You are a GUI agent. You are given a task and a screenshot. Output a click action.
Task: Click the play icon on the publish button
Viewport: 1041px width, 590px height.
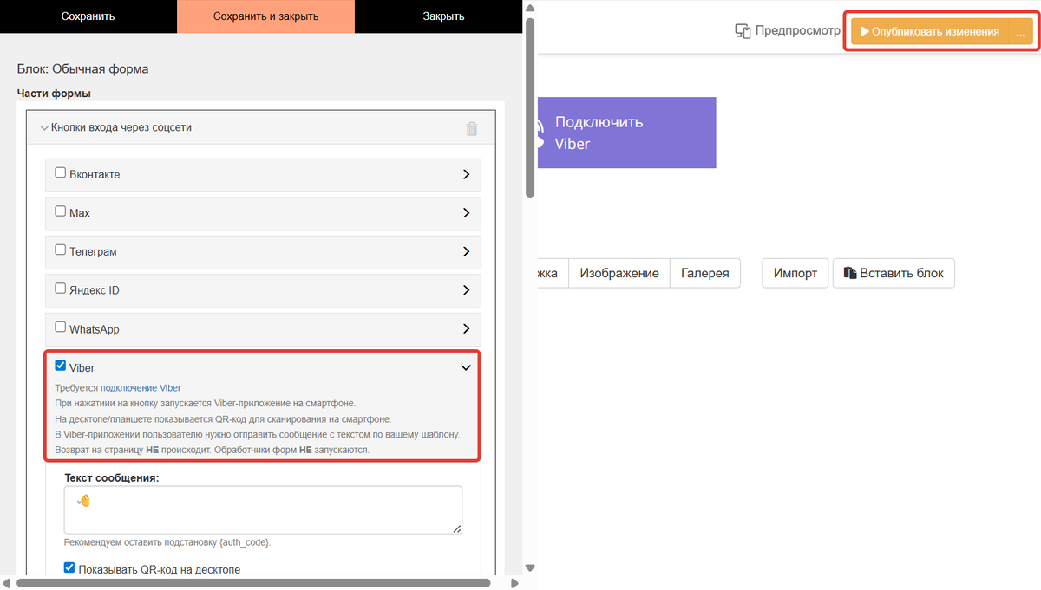click(864, 32)
